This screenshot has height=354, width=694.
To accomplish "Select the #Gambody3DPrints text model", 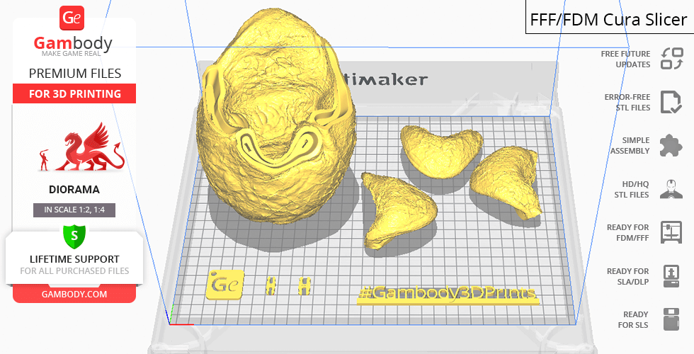I will [448, 294].
